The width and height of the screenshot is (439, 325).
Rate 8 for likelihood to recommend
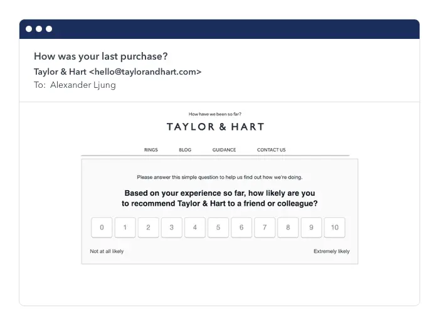tap(288, 228)
